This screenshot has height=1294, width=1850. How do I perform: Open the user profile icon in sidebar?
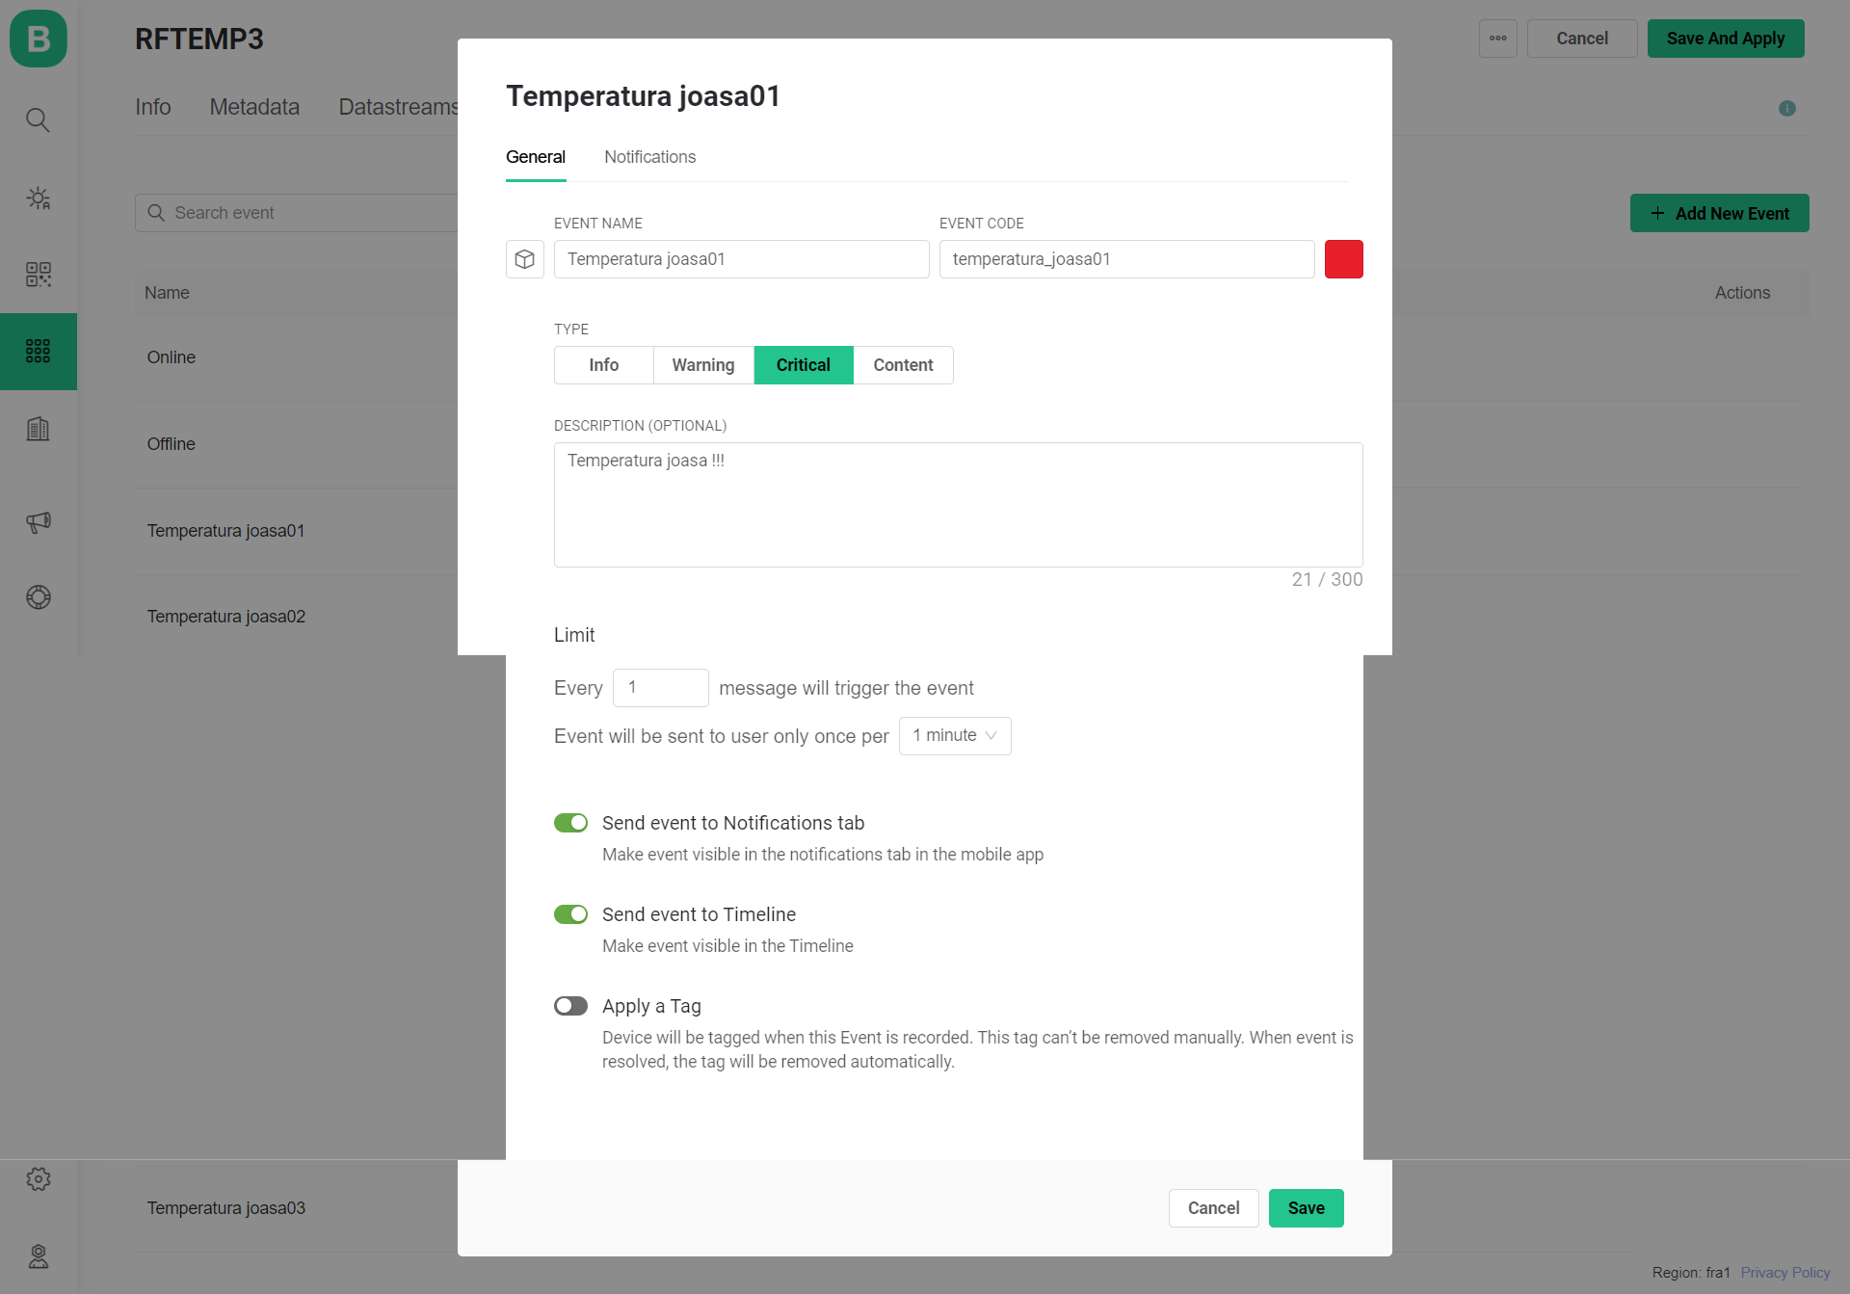pos(38,1256)
